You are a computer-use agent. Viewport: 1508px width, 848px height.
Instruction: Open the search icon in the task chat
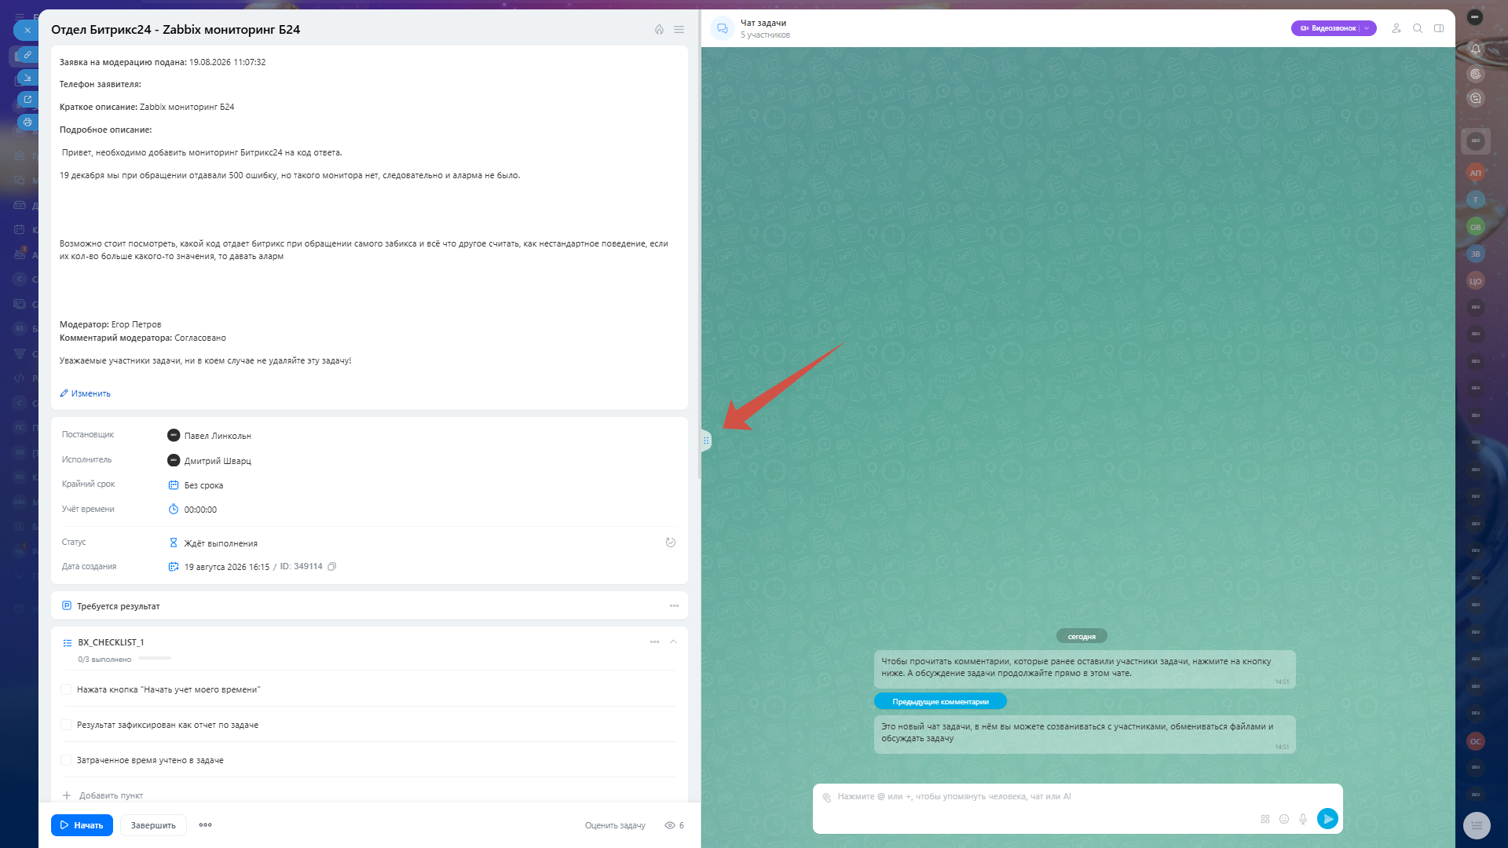point(1418,28)
